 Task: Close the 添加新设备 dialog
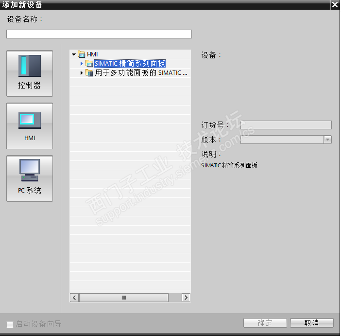tap(335, 4)
